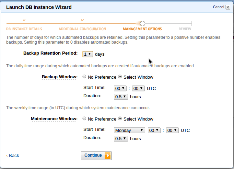Choose Select Window for Backup Window

120,77
